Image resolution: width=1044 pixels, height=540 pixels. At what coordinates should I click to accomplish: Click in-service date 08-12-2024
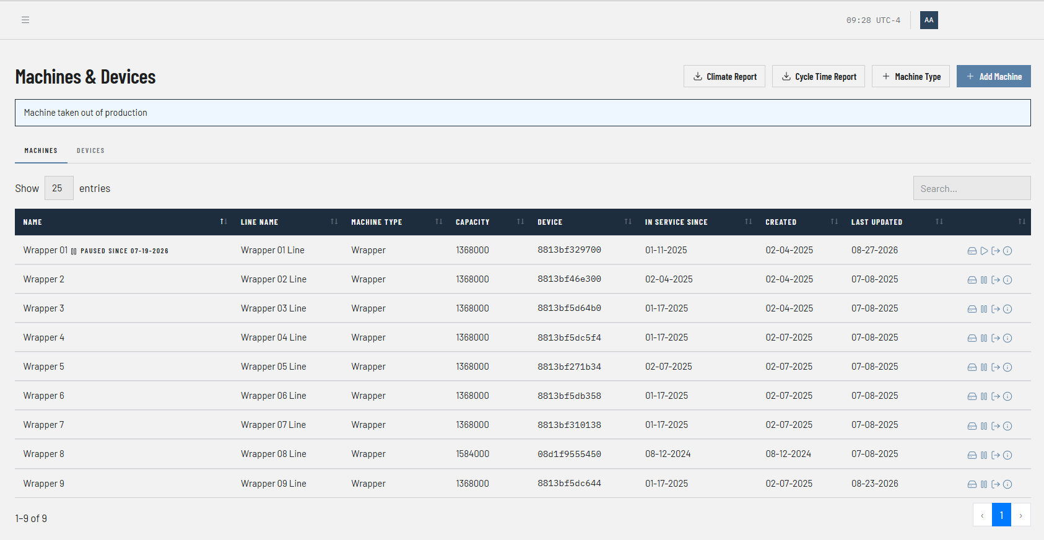[x=668, y=454]
